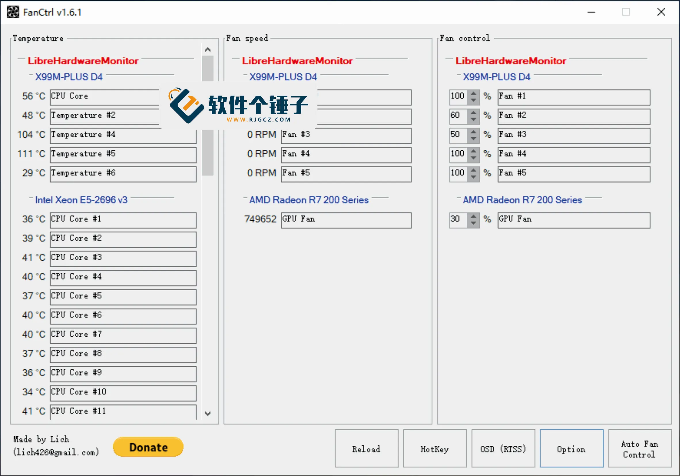Decrease Fan #5 percentage with down arrow
This screenshot has width=680, height=476.
pyautogui.click(x=474, y=178)
